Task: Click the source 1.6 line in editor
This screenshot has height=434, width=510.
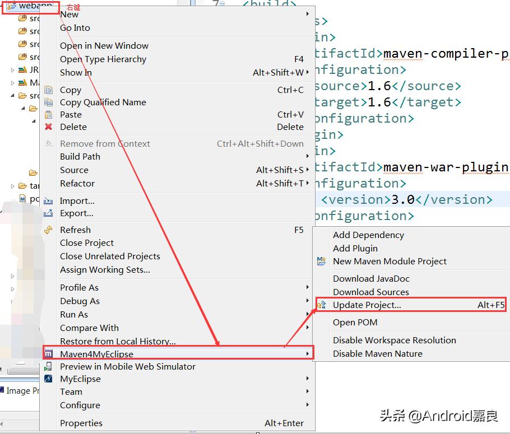Action: (388, 86)
